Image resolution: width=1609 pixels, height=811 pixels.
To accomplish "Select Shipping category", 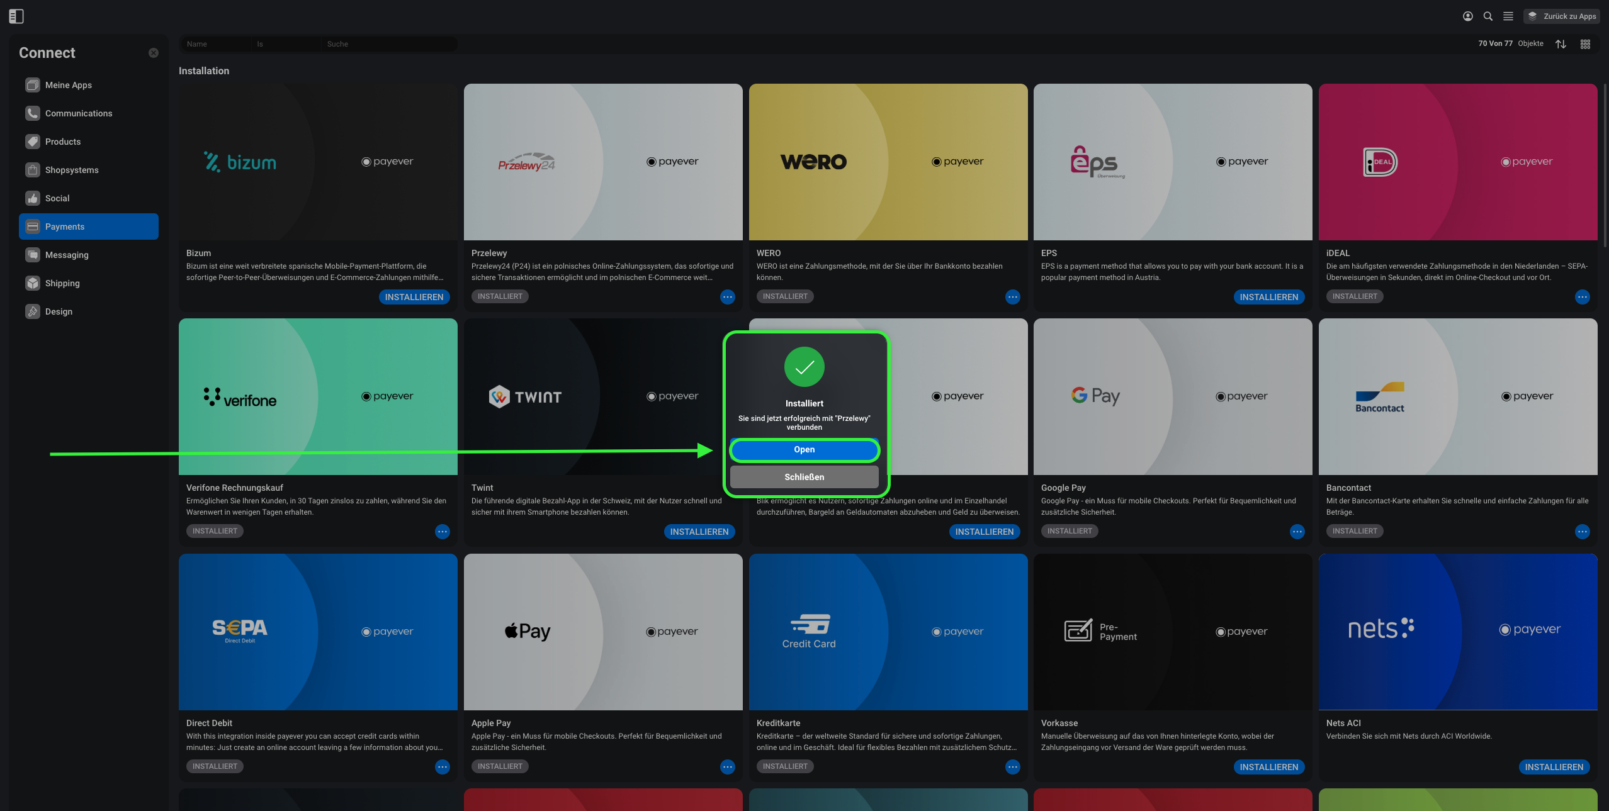I will tap(89, 283).
